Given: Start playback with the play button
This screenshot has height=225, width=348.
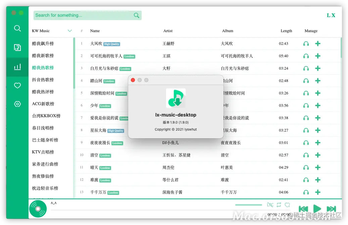Looking at the screenshot, I should (x=317, y=209).
